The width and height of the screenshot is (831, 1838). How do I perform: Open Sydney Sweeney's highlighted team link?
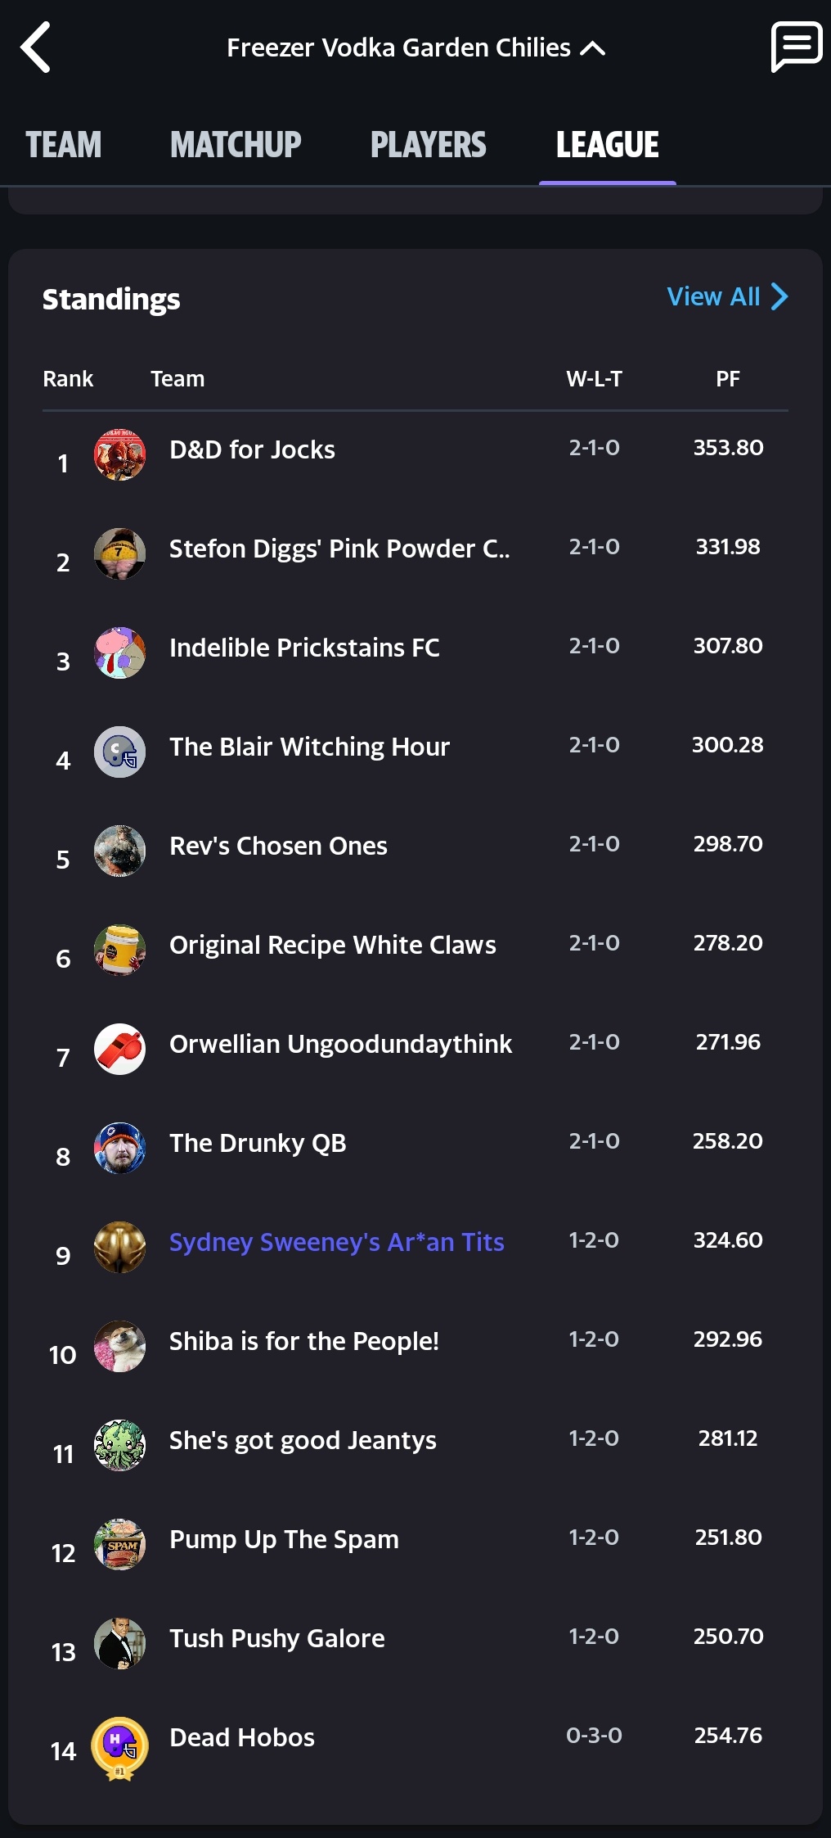tap(336, 1242)
